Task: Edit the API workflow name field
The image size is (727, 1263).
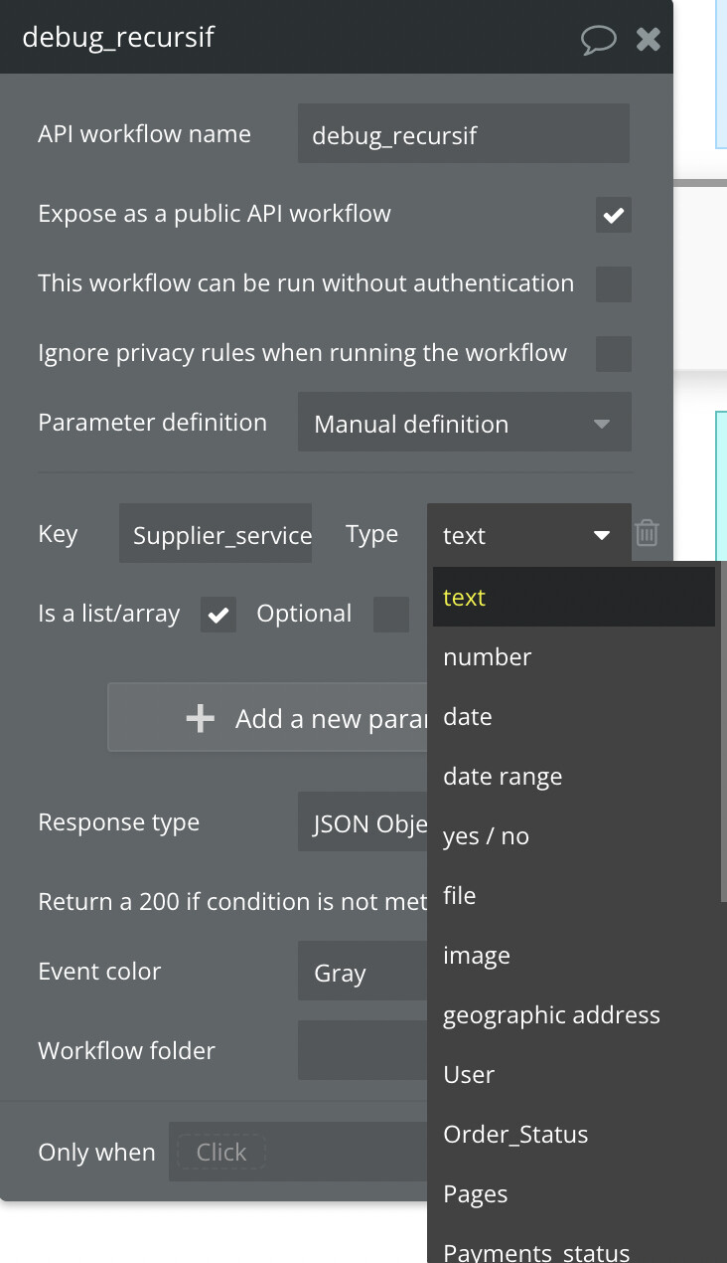Action: pos(463,134)
